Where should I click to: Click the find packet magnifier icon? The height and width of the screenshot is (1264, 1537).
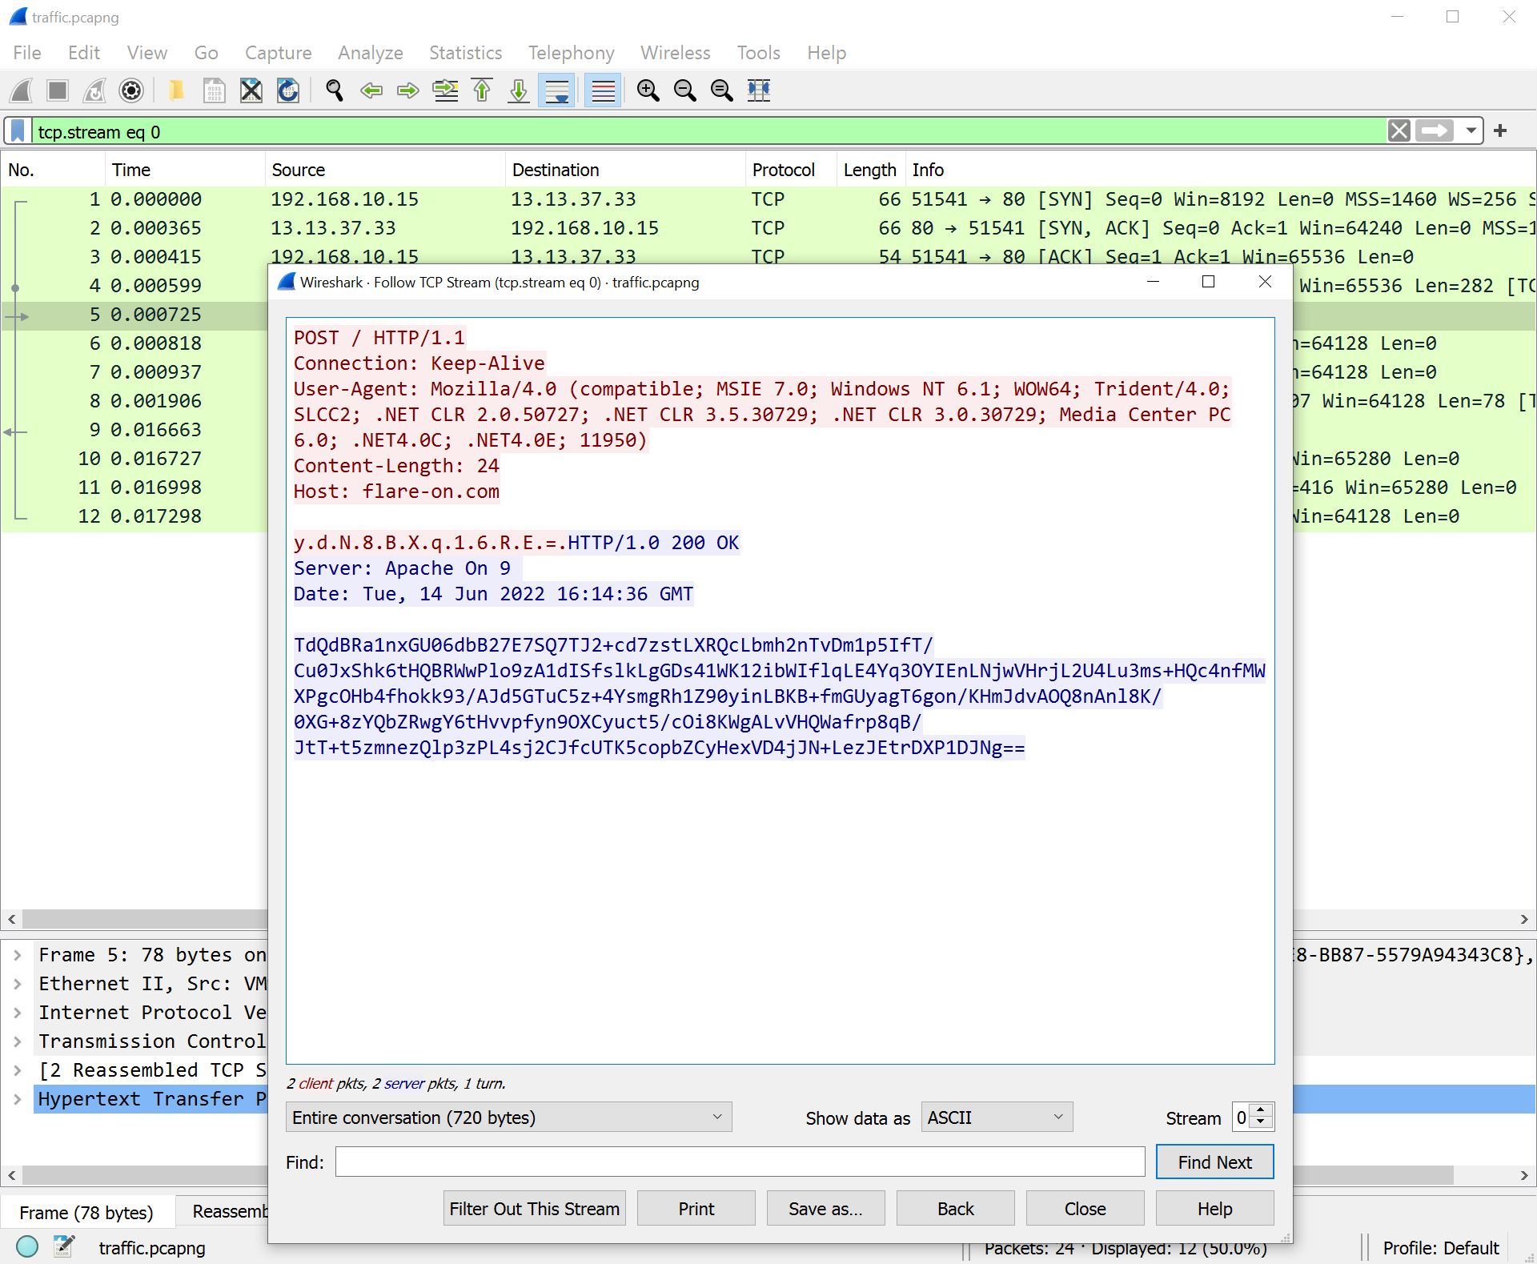335,90
